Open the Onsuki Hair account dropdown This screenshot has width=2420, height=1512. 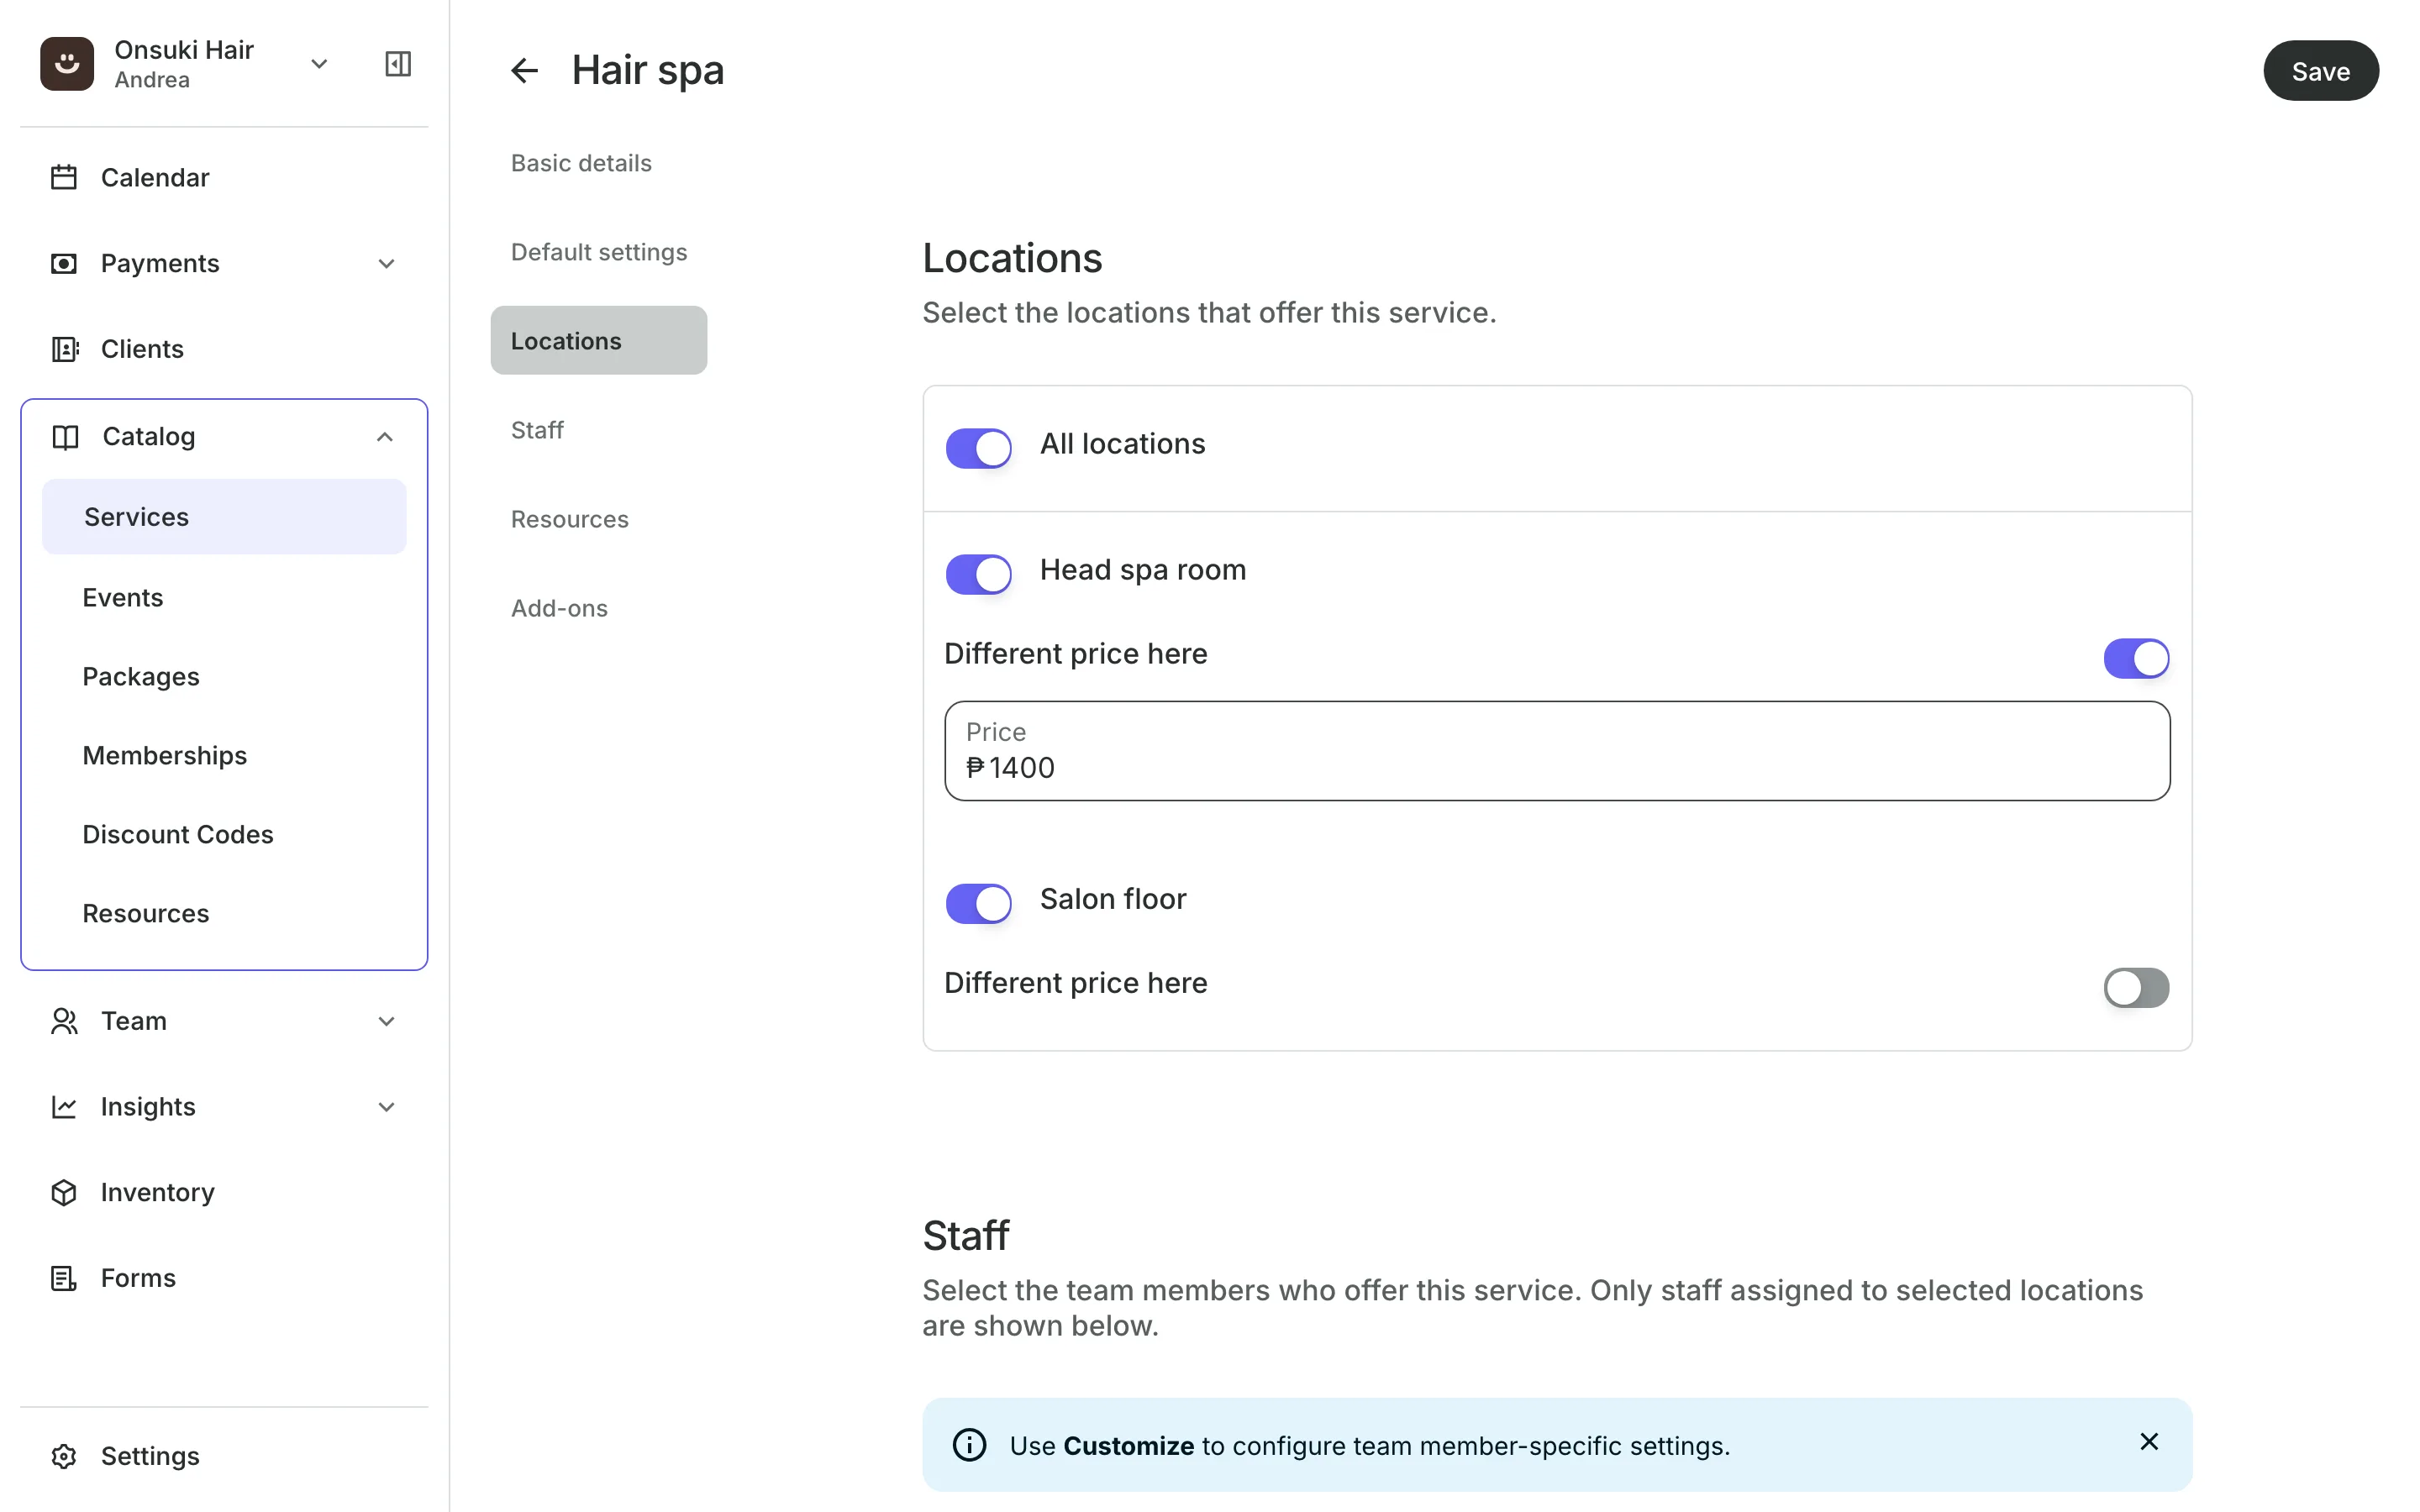(319, 64)
